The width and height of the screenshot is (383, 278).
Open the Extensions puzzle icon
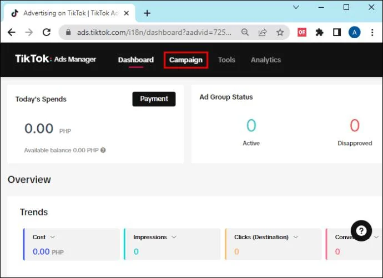coord(319,32)
